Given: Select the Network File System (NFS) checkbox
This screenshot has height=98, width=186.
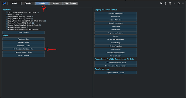Looking at the screenshot, I should [7, 23].
